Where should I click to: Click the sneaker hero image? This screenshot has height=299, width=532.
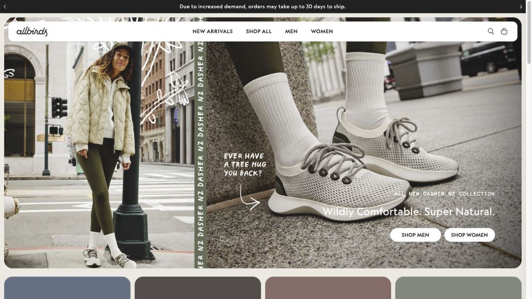point(364,143)
